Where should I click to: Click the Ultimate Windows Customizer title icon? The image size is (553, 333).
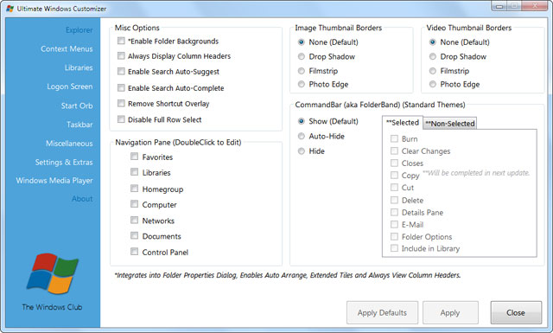coord(10,9)
